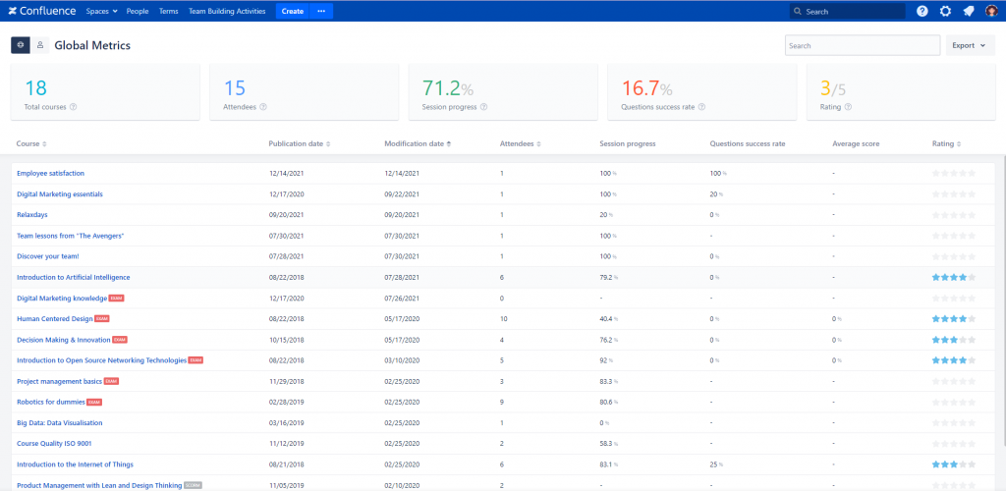Sort by Course column arrows
1006x491 pixels.
[44, 144]
